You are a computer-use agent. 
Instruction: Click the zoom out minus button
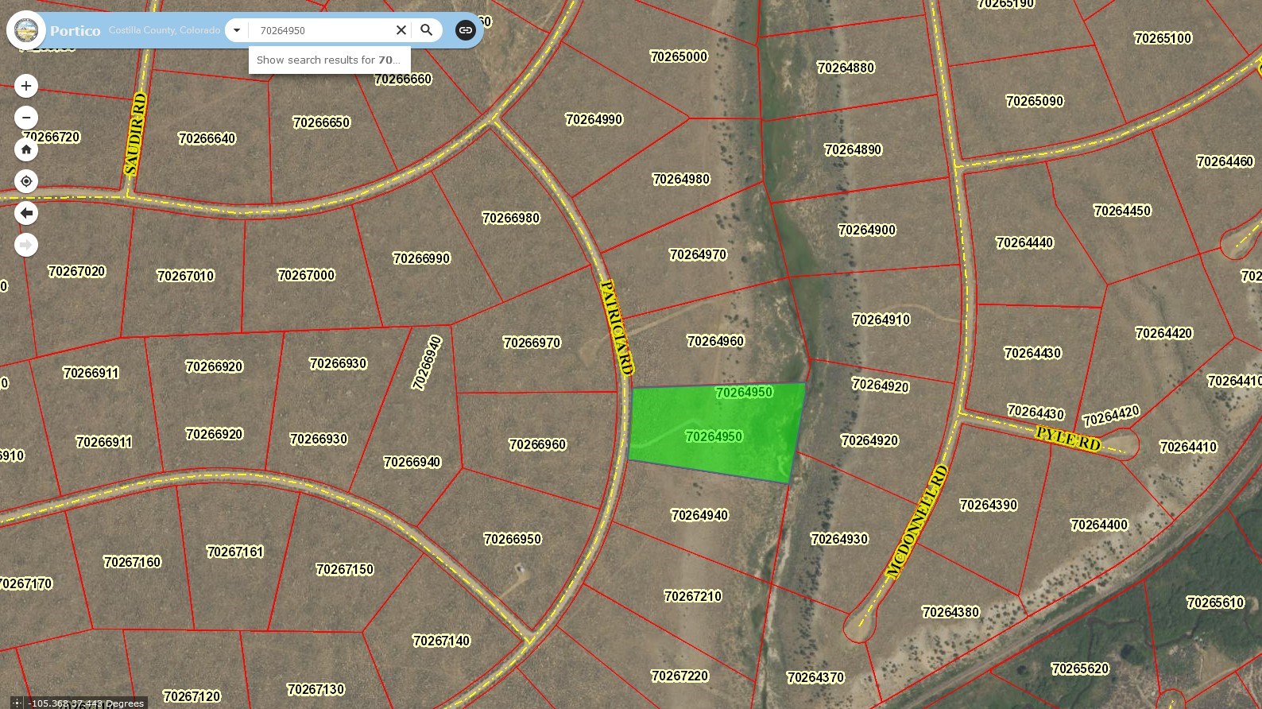[x=26, y=118]
